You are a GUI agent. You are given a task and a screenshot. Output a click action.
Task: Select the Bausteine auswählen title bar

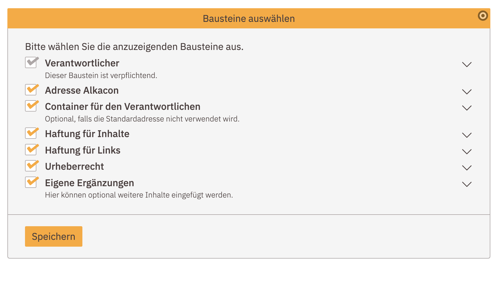[x=248, y=18]
